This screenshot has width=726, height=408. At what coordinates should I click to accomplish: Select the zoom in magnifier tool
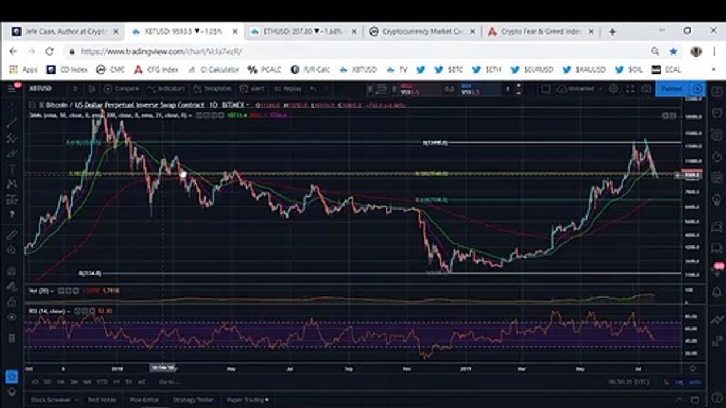click(x=12, y=250)
